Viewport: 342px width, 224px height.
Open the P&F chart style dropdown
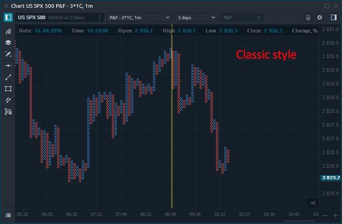[242, 17]
